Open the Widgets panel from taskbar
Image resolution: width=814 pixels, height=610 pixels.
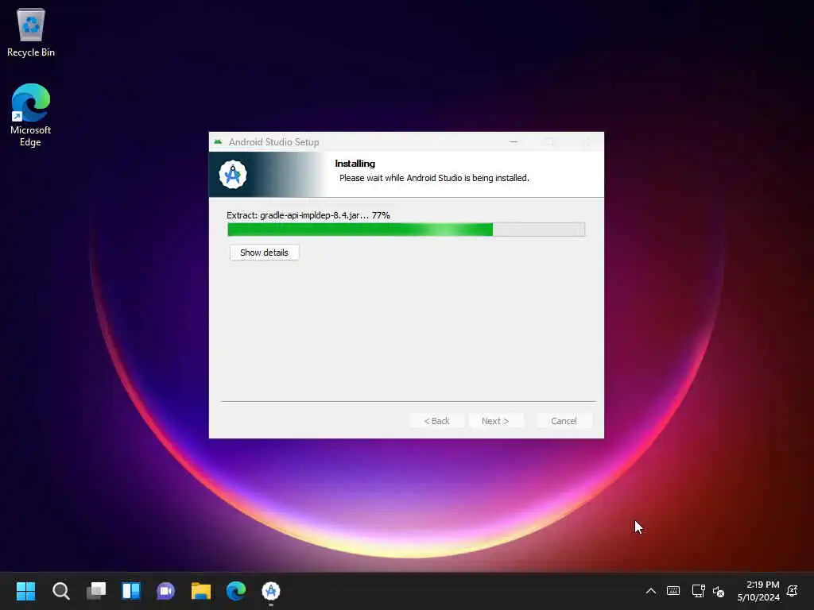131,591
